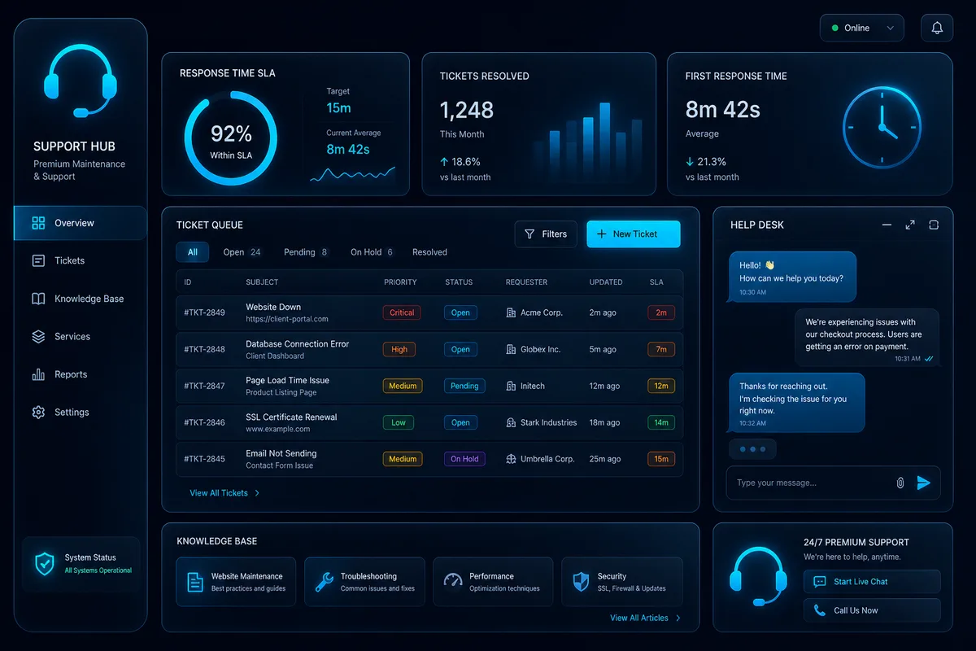The image size is (976, 651).
Task: Click the Initech requester name
Action: coord(533,386)
